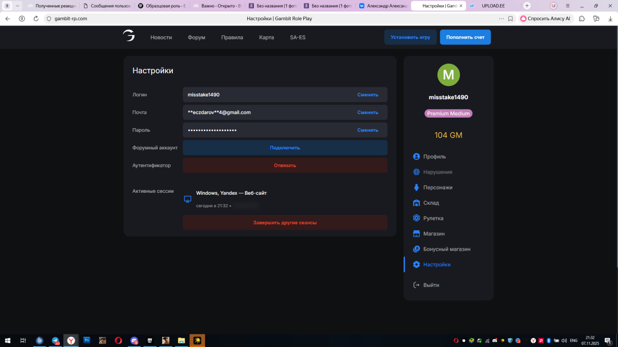
Task: Open Рулетка roulette section
Action: (433, 218)
